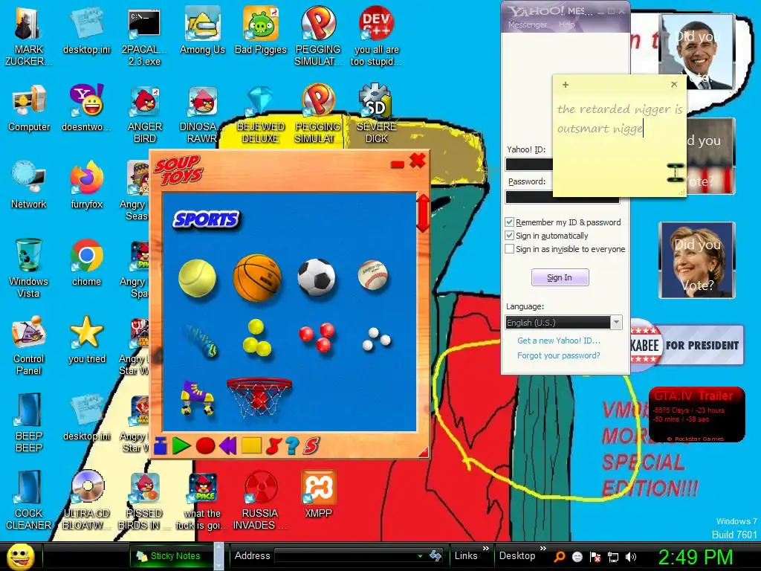Expand the Language dropdown
Viewport: 761px width, 571px height.
616,323
